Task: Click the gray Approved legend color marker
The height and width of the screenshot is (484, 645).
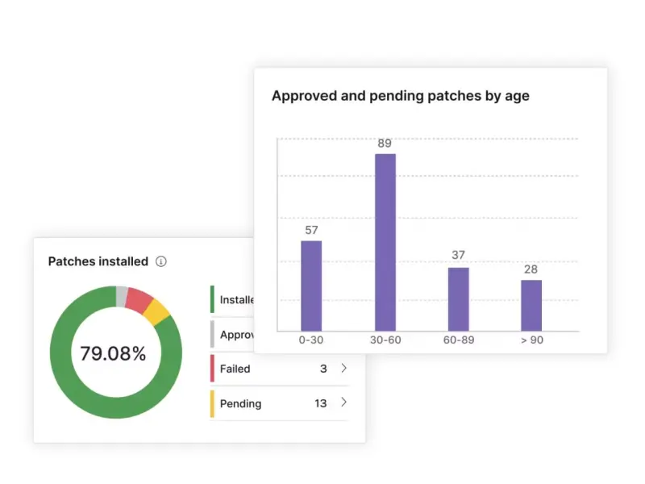Action: point(212,335)
